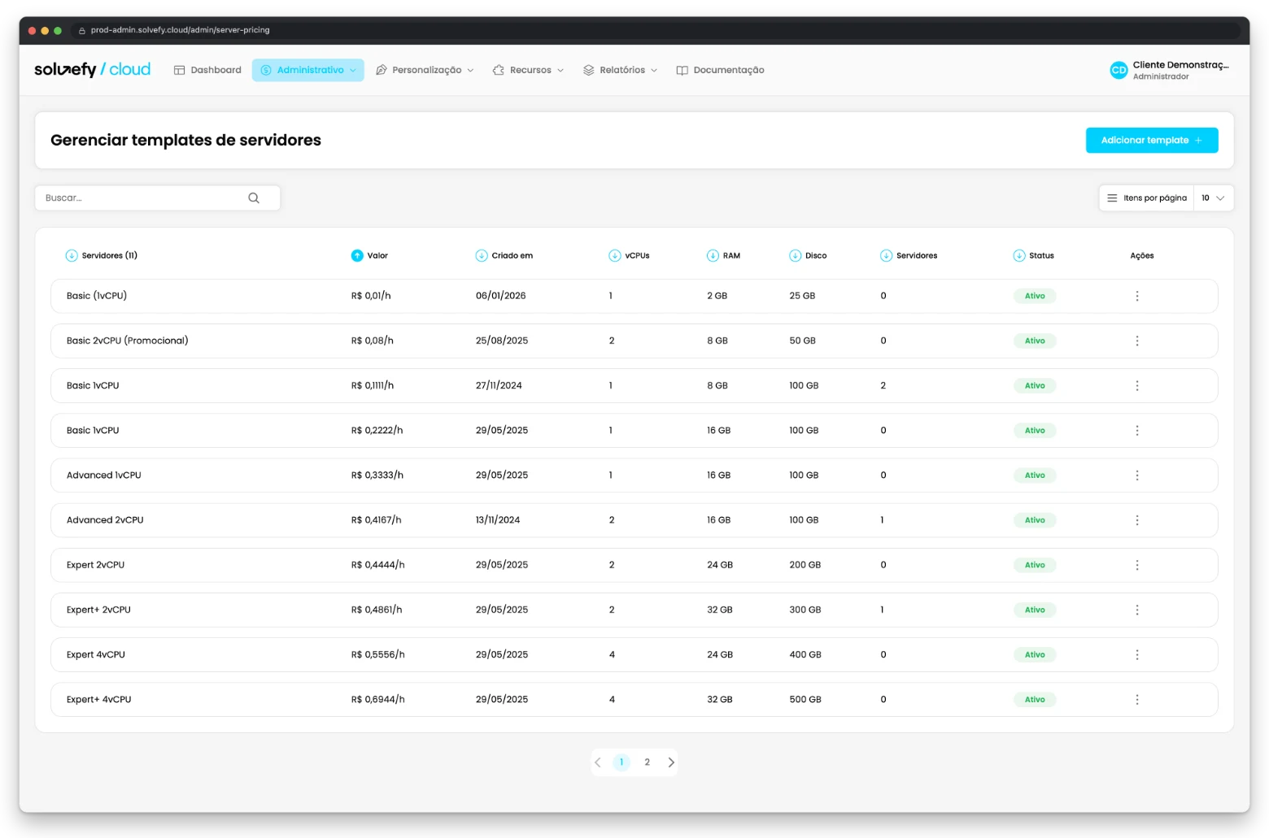Click the previous page arrow
The height and width of the screenshot is (838, 1269).
tap(598, 762)
